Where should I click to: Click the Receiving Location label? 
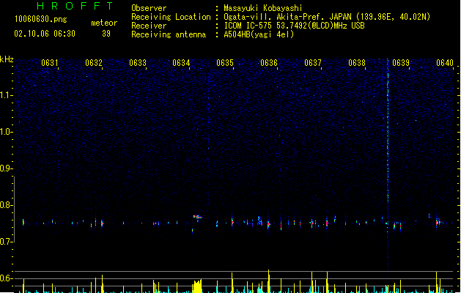point(171,17)
